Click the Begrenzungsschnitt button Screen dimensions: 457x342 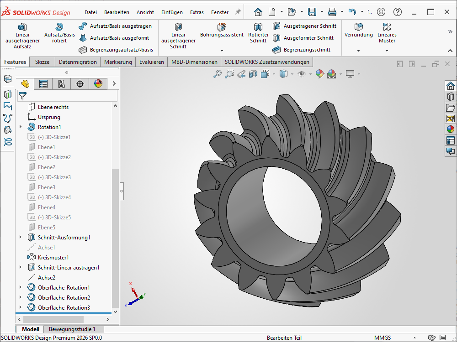pyautogui.click(x=302, y=50)
